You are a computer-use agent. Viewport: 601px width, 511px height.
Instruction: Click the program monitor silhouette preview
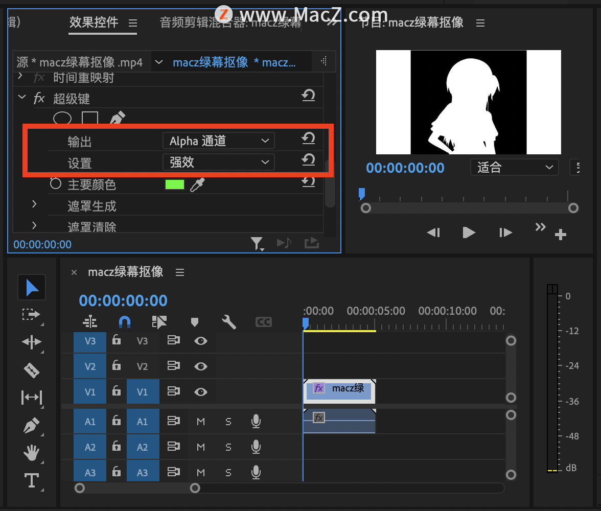(468, 102)
